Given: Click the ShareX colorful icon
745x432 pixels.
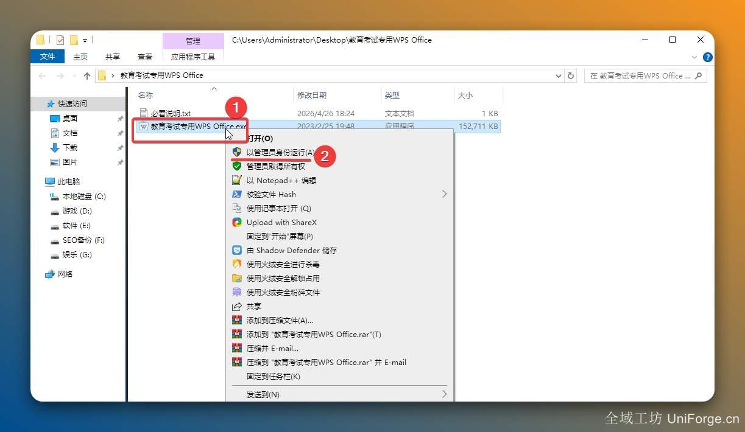Looking at the screenshot, I should [237, 222].
